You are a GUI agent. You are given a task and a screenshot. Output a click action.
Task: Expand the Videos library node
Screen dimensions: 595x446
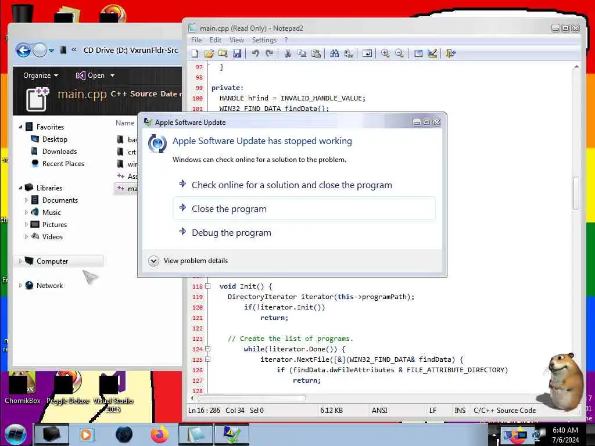tap(26, 236)
